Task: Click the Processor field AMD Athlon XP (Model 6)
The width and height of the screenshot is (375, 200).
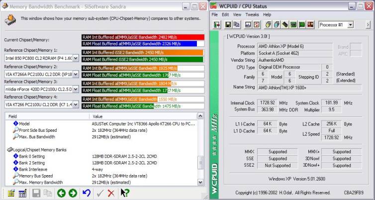Action: pos(295,46)
